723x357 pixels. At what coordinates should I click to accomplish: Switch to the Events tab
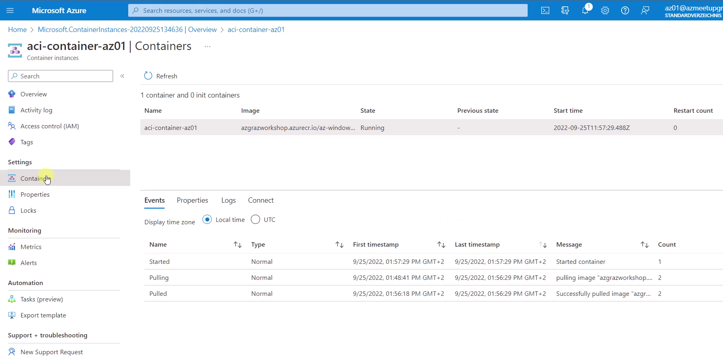tap(155, 200)
